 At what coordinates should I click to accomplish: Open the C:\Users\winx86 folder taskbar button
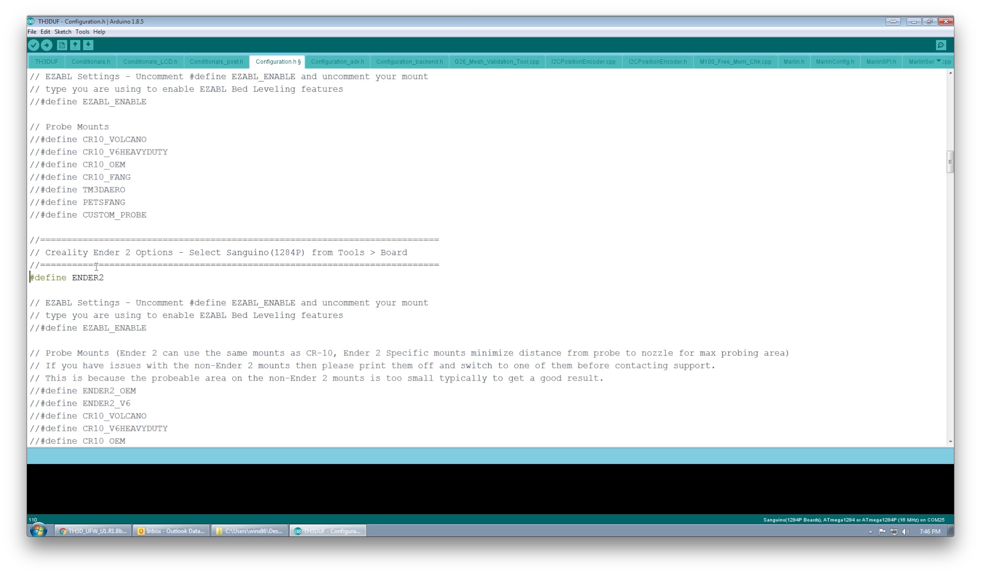tap(249, 530)
